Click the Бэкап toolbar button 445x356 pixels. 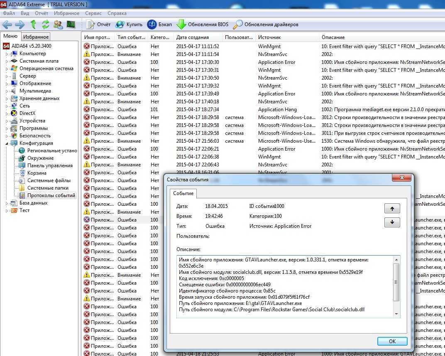pyautogui.click(x=159, y=24)
